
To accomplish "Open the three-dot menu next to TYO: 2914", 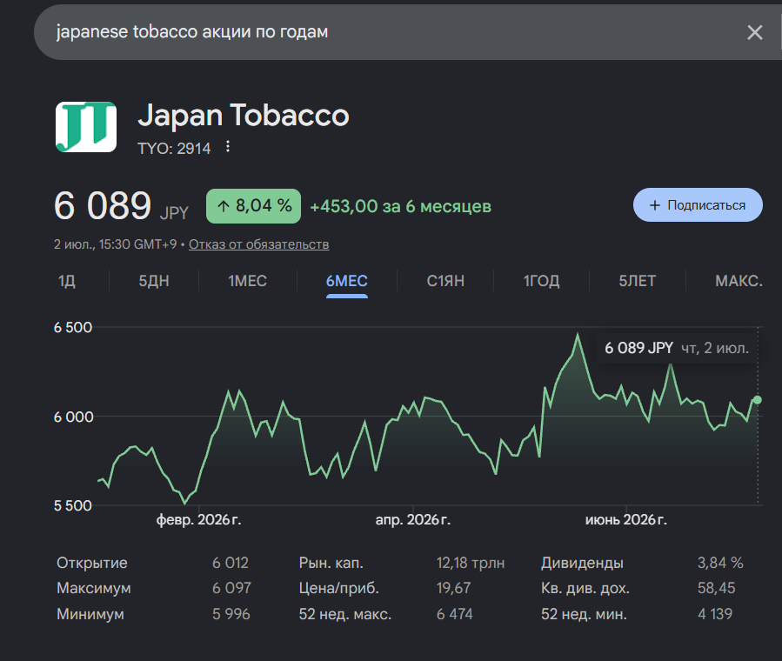I will click(227, 147).
